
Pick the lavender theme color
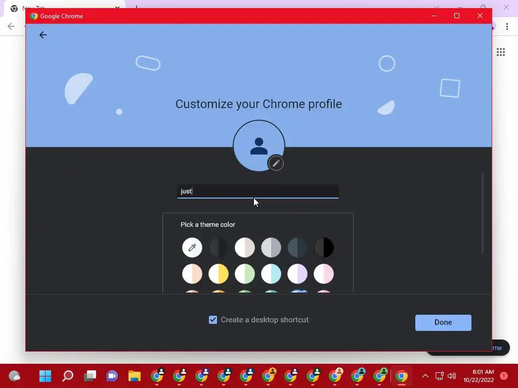(297, 274)
